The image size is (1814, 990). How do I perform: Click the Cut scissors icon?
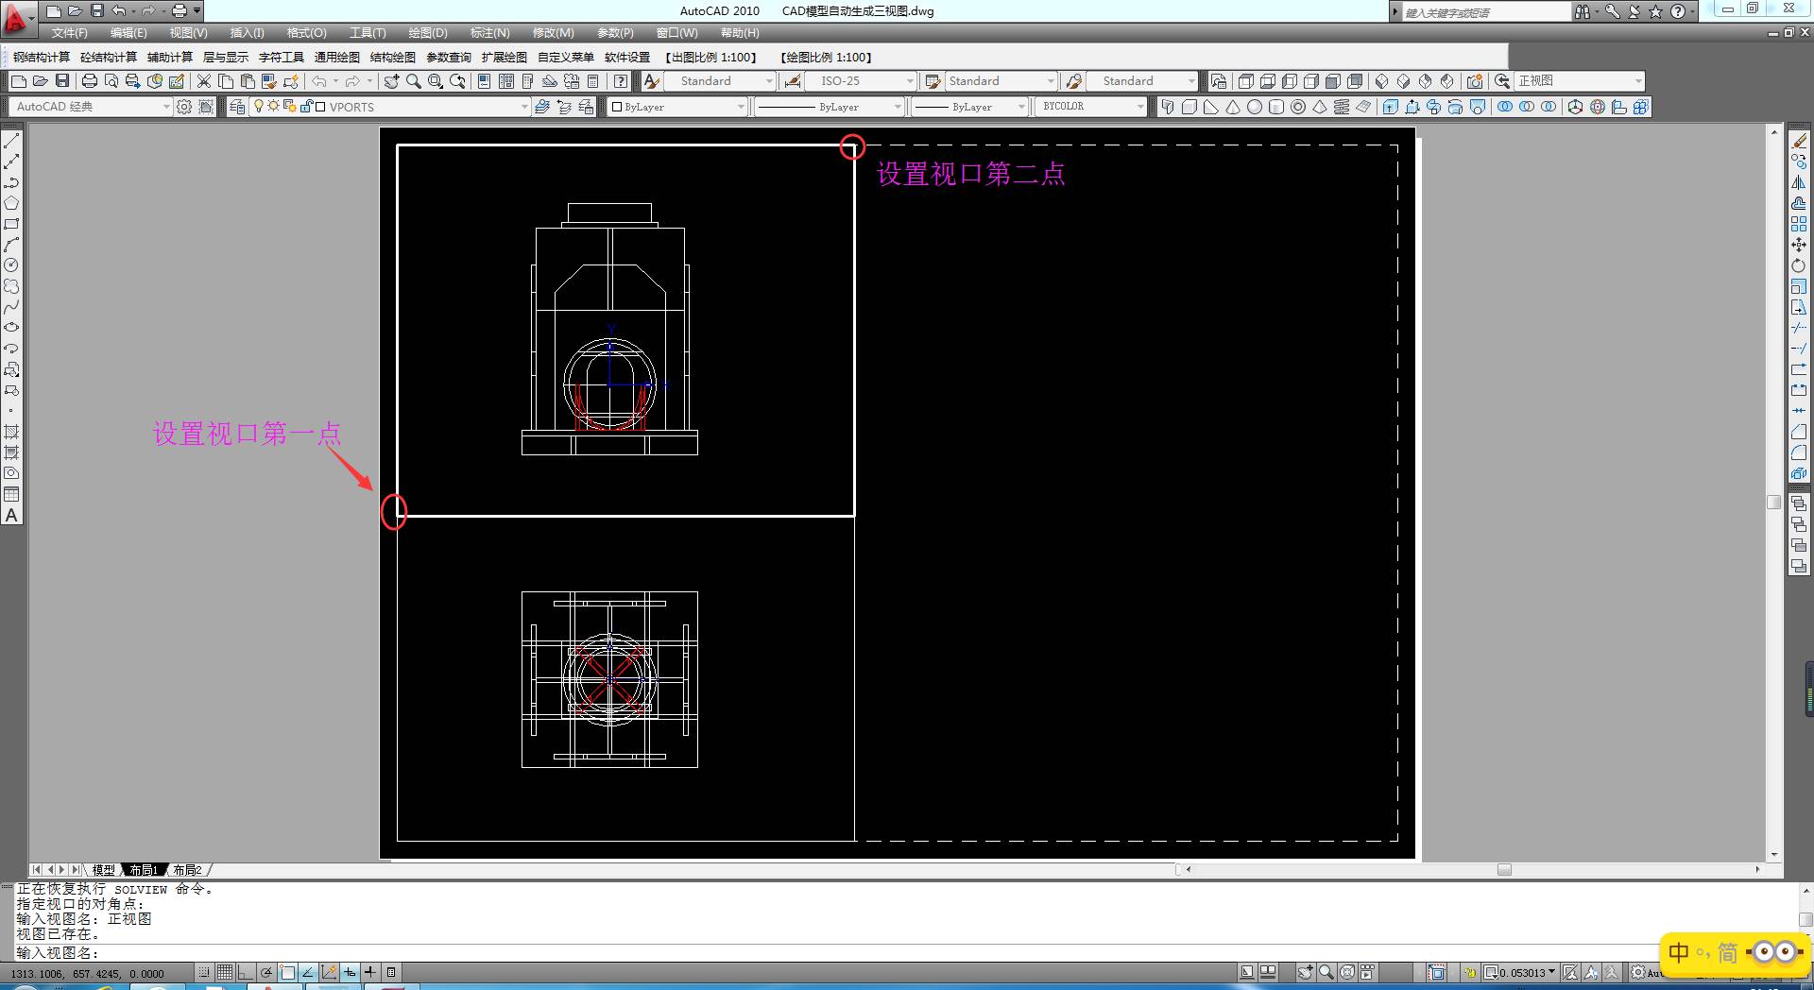coord(204,81)
